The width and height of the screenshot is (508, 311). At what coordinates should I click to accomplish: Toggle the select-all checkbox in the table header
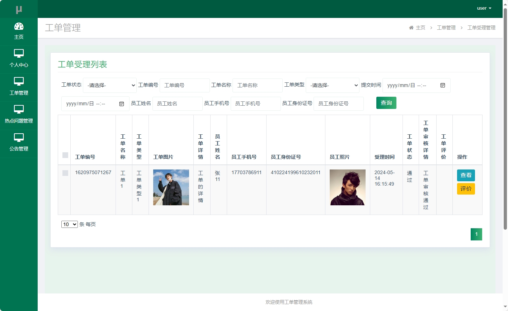65,155
